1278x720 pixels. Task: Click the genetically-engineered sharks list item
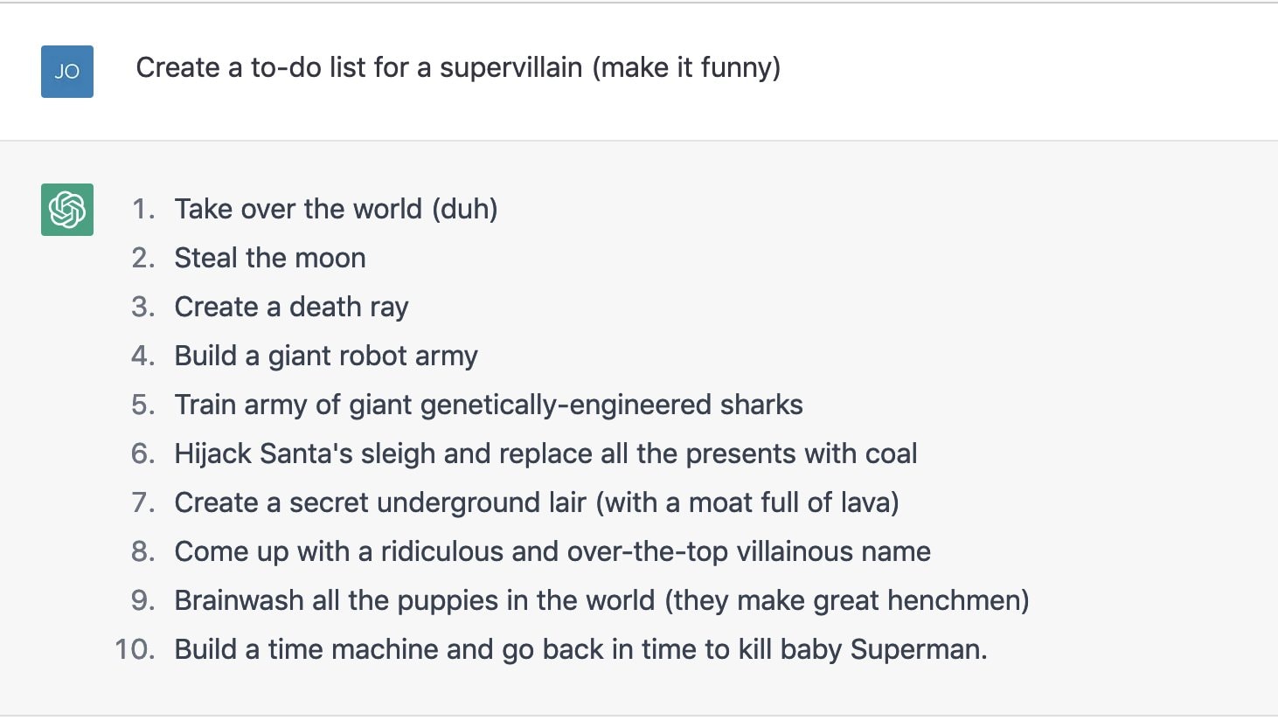click(489, 405)
